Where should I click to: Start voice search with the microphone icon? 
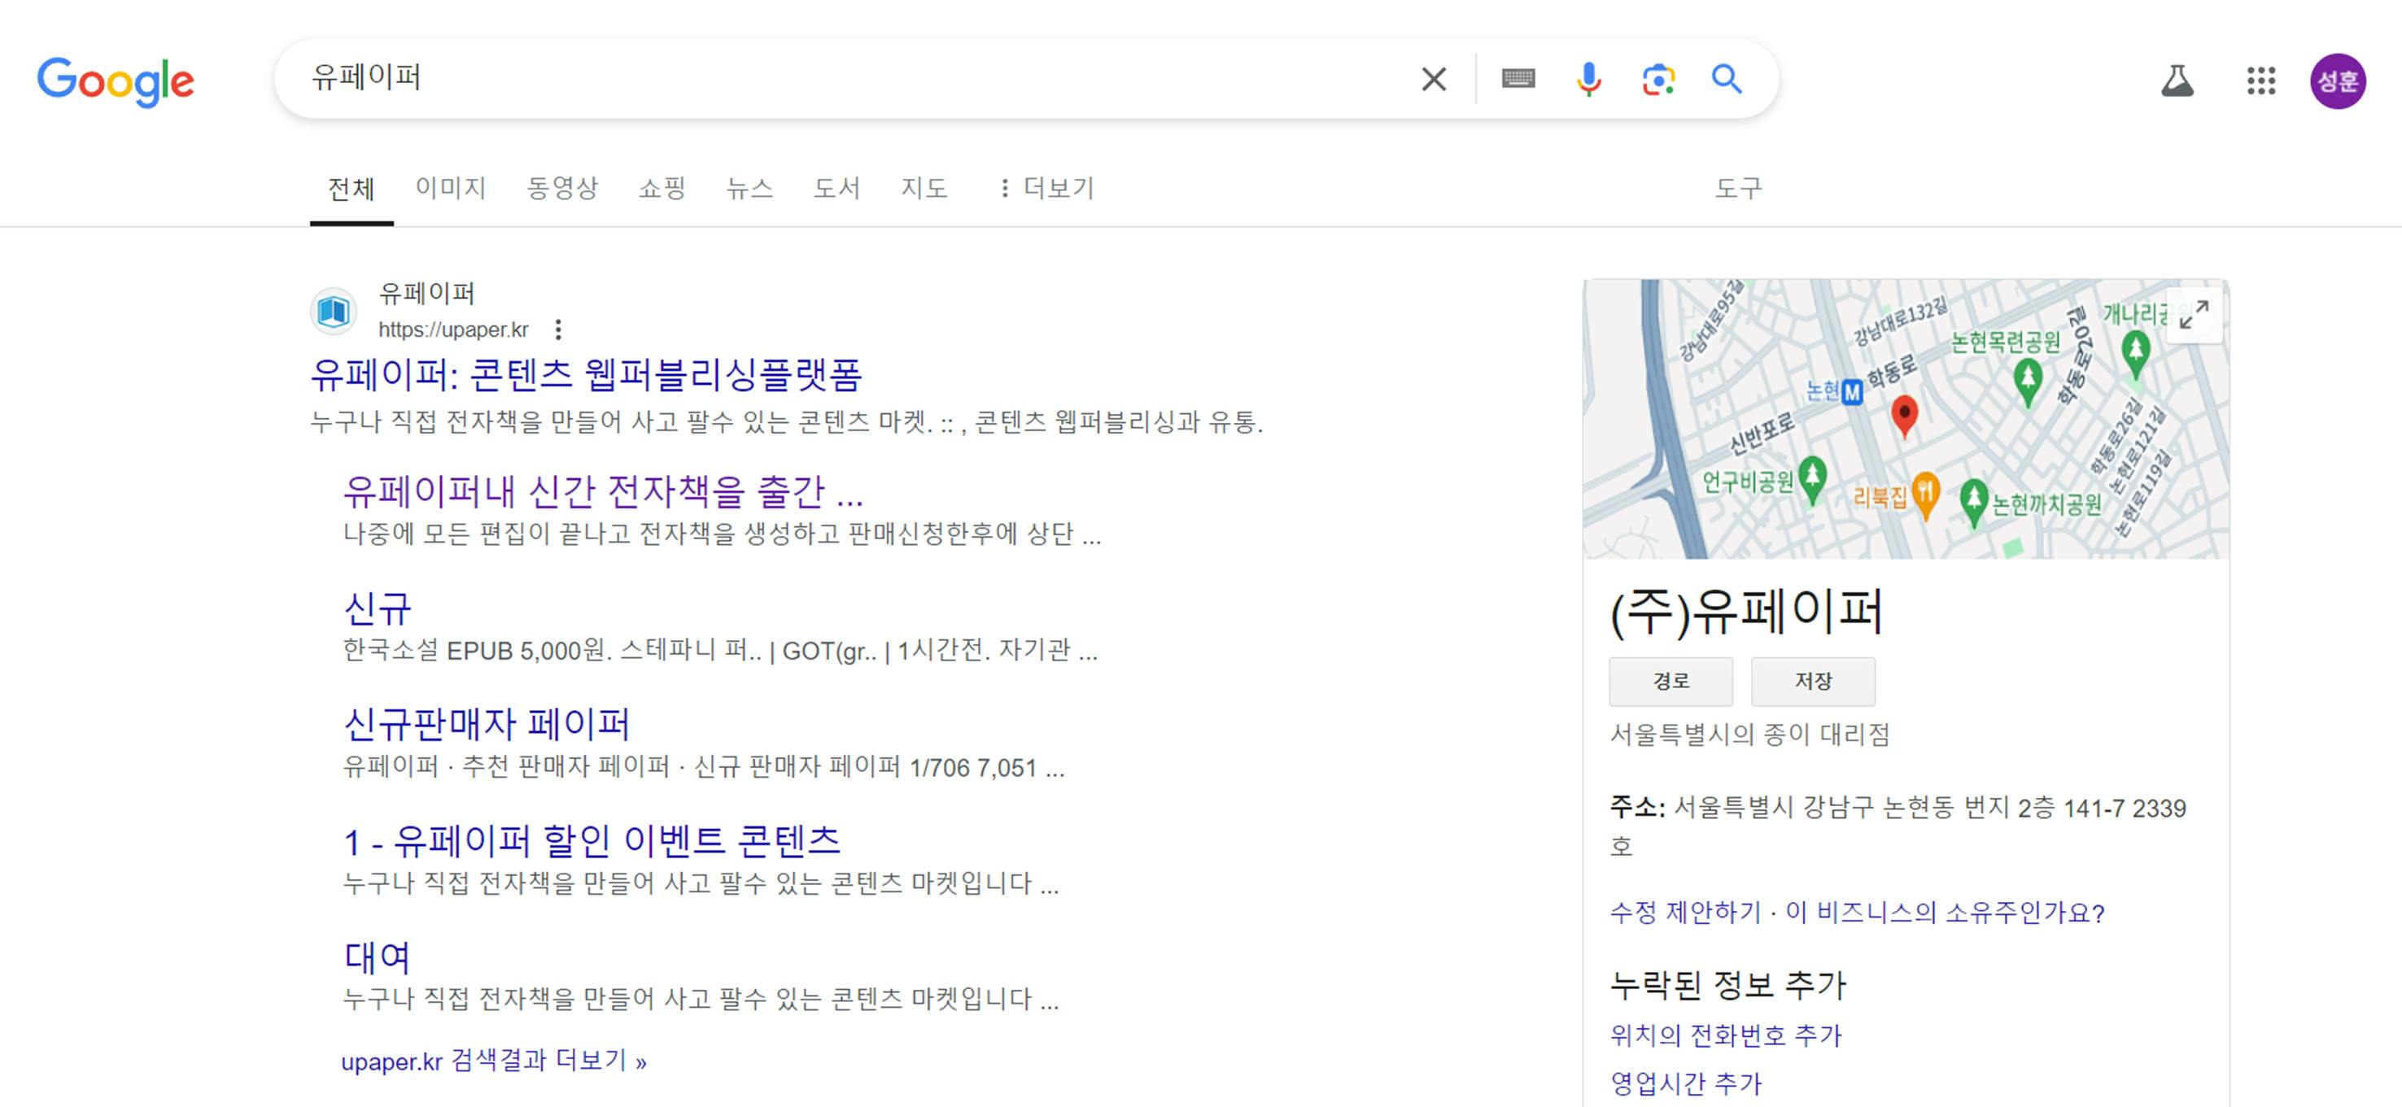pos(1588,79)
